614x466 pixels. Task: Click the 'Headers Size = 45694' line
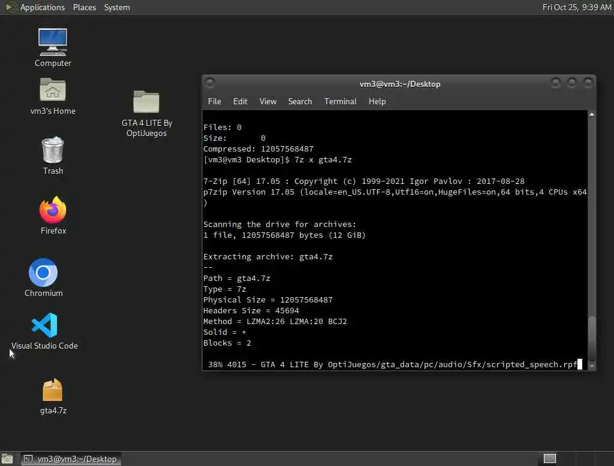251,310
